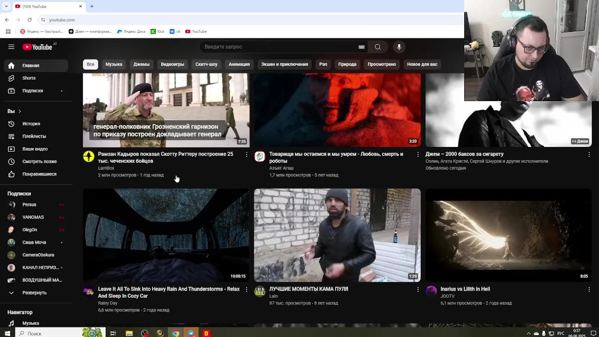Go to Главная in the sidebar
Screen dimensions: 599x337
pos(36,66)
